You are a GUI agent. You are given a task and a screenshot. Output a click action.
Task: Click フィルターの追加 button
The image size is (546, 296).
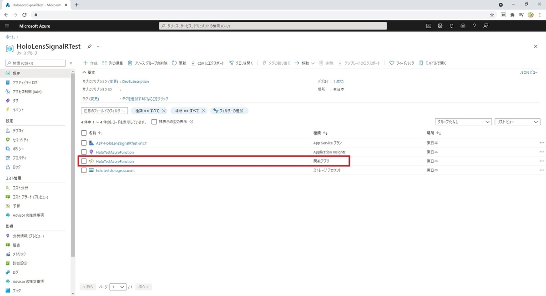pyautogui.click(x=229, y=111)
